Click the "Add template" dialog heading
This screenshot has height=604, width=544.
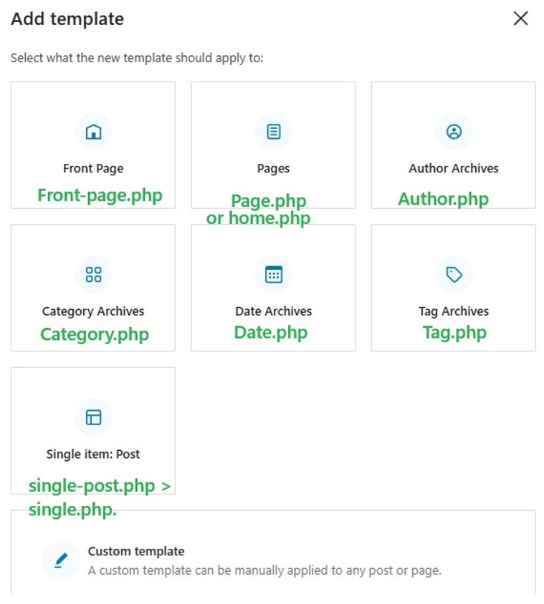click(67, 19)
